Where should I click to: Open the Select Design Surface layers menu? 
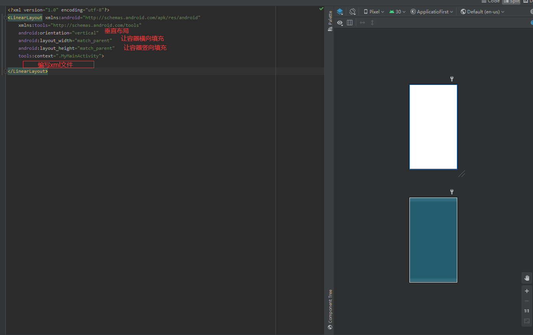[x=340, y=12]
